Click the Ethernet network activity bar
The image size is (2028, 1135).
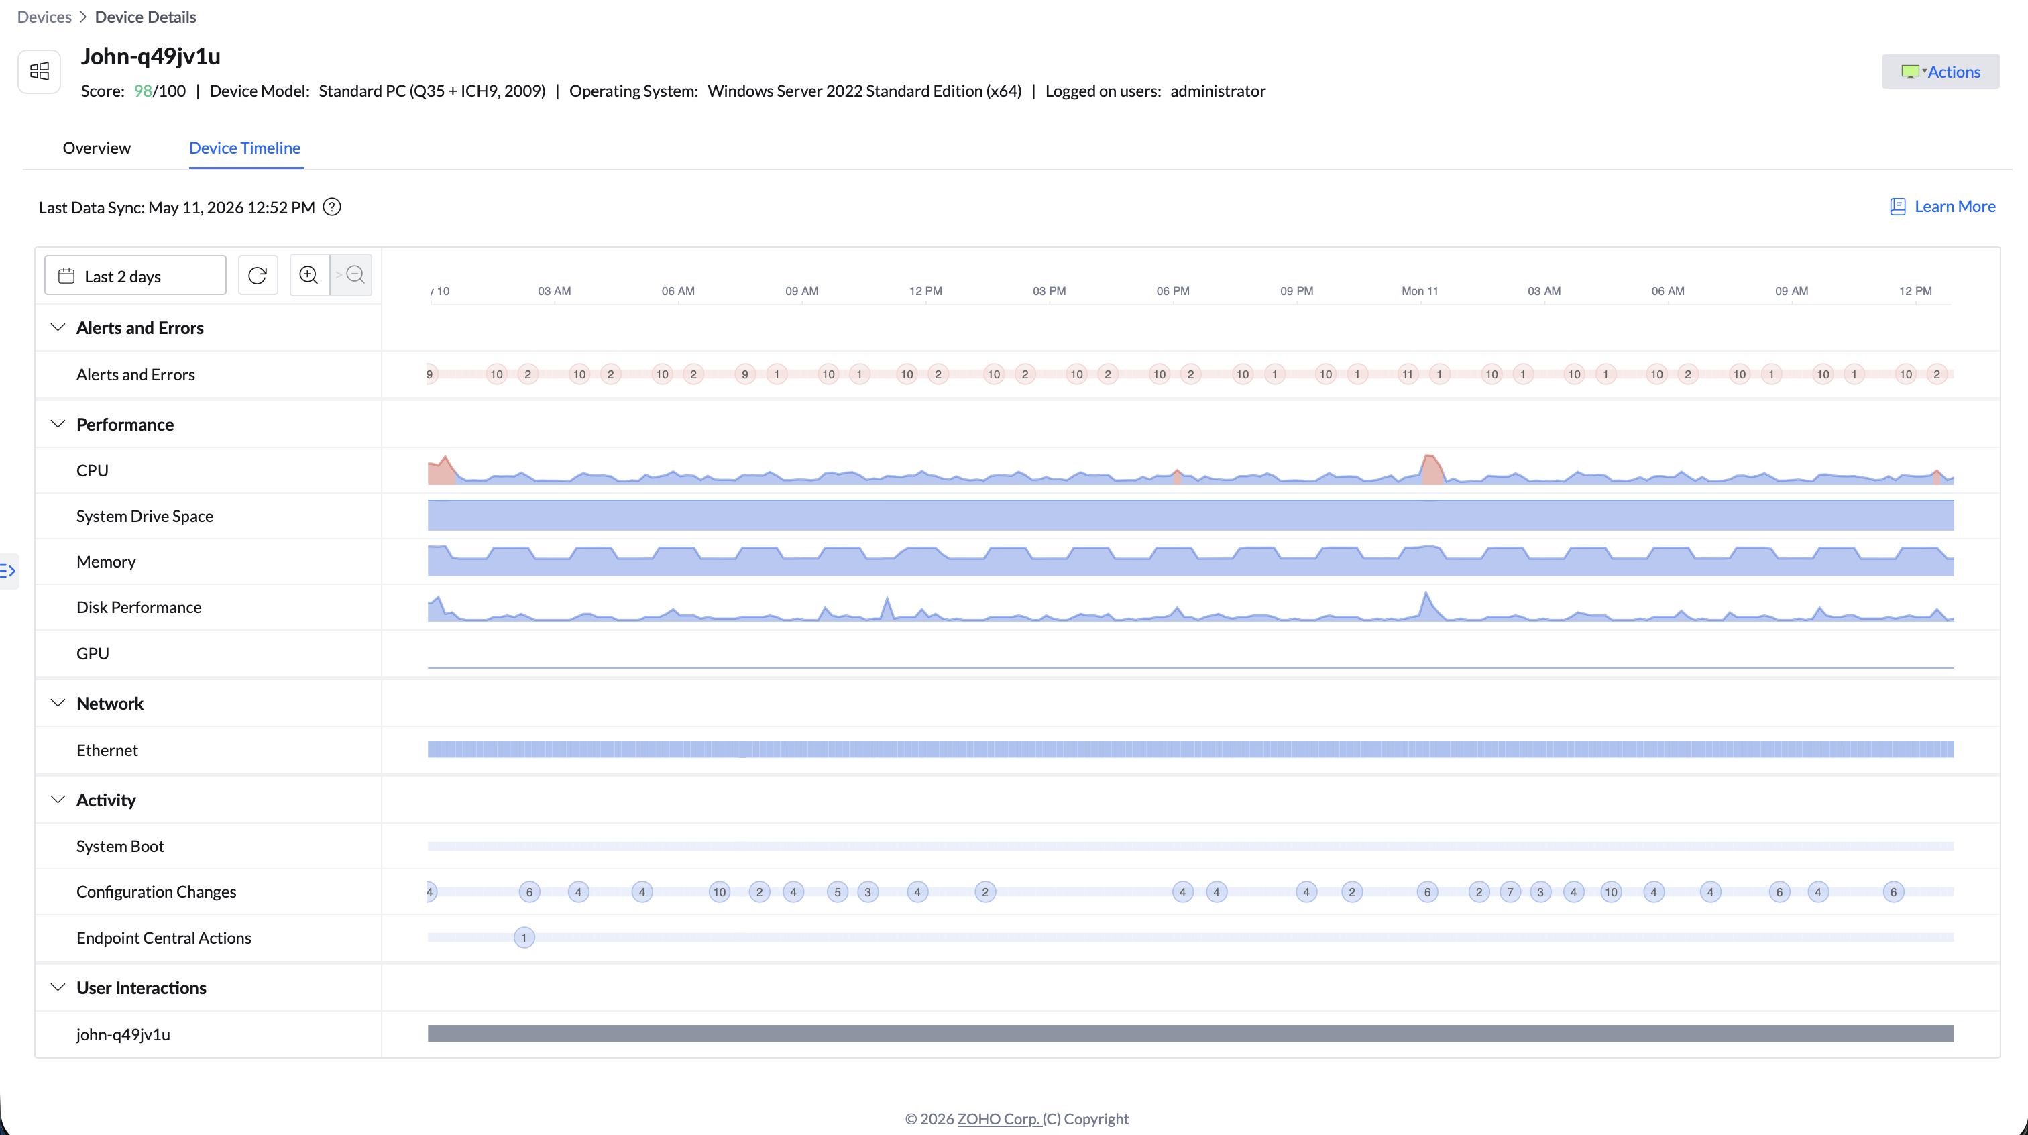tap(1190, 749)
